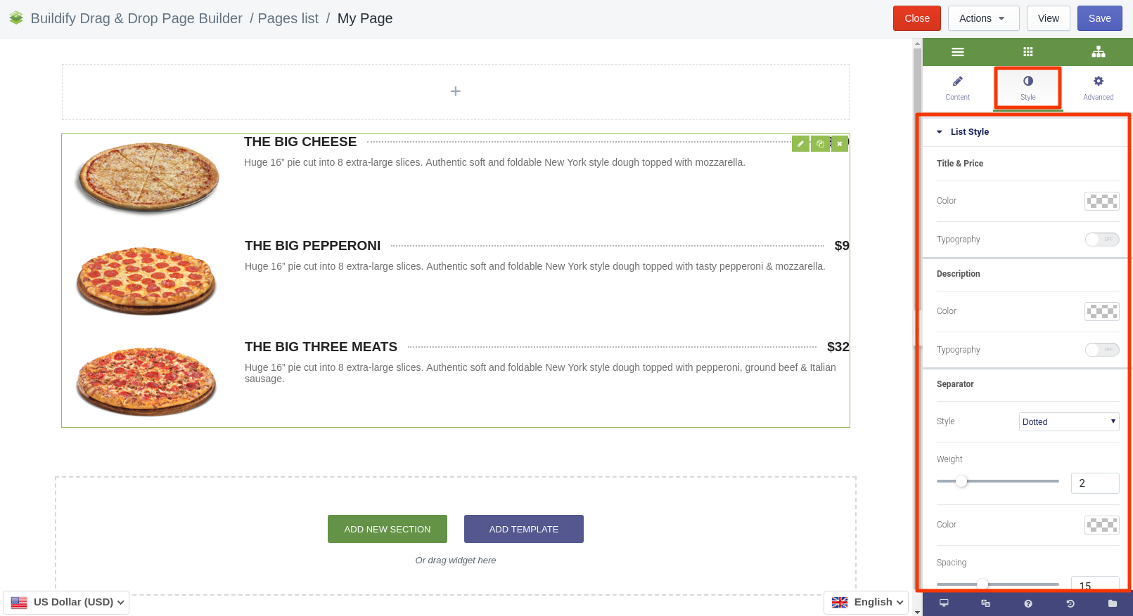The width and height of the screenshot is (1133, 616).
Task: Open the Title & Price color swatch
Action: [x=1101, y=202]
